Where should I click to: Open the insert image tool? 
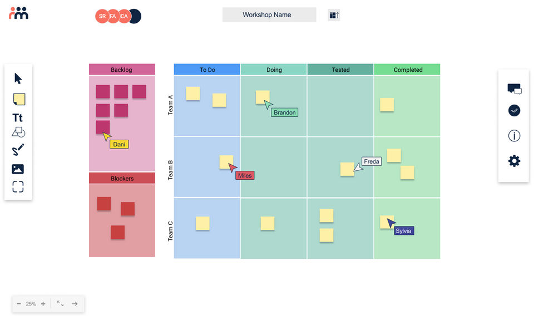coord(18,169)
